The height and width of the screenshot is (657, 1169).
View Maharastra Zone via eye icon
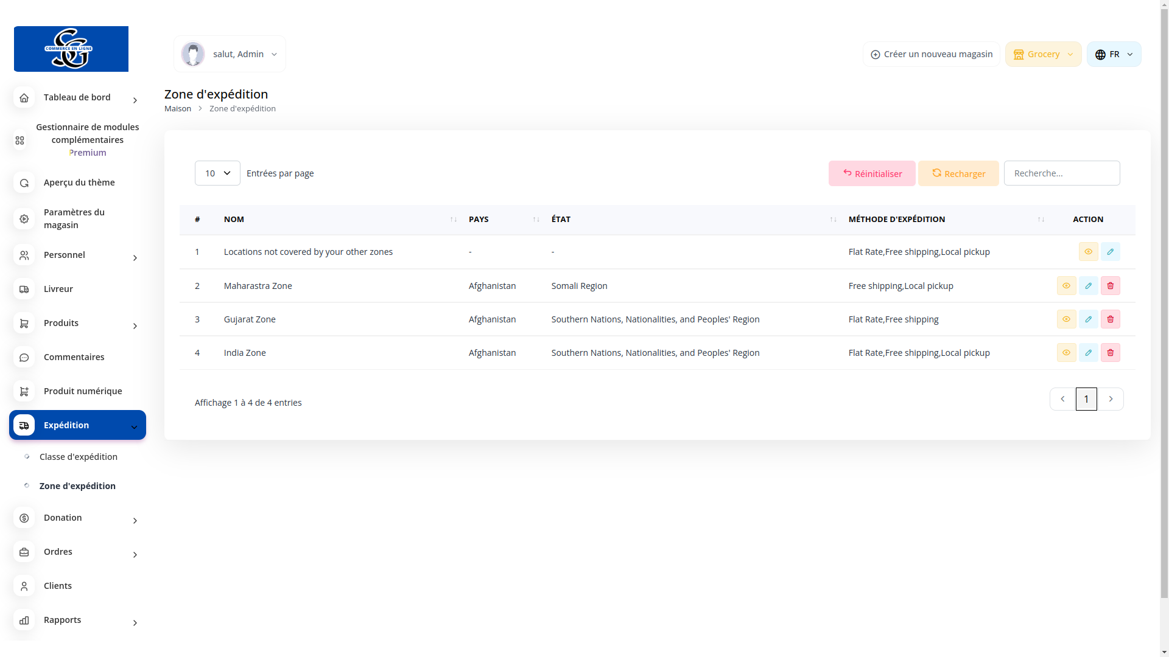(x=1066, y=286)
